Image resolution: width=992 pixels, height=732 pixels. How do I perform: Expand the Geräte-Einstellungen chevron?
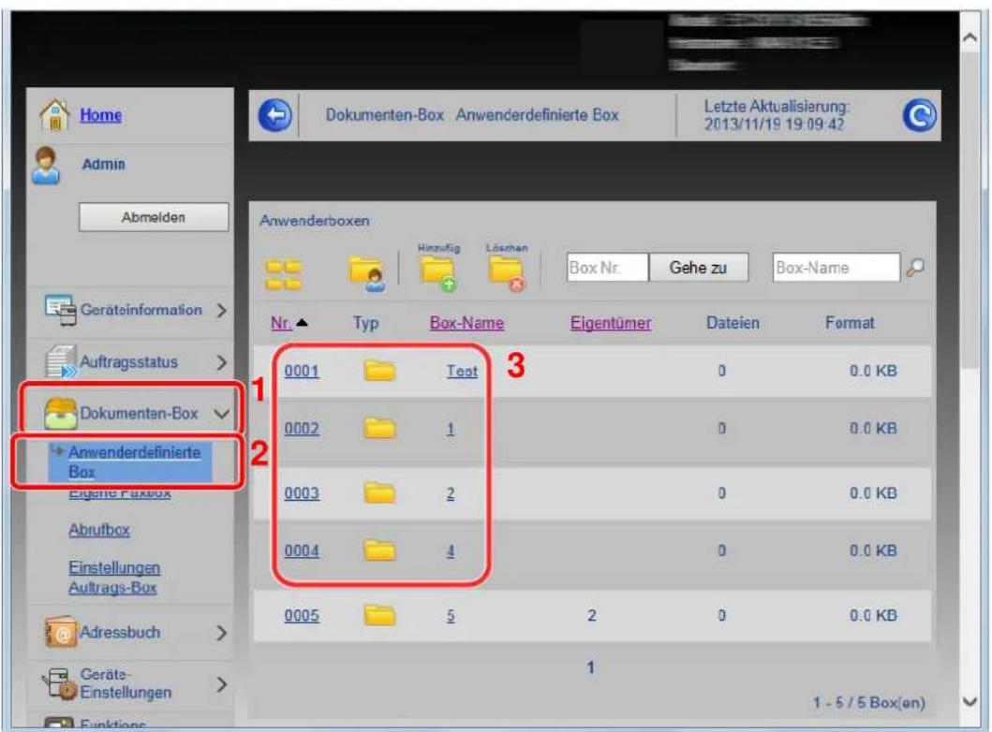(221, 684)
